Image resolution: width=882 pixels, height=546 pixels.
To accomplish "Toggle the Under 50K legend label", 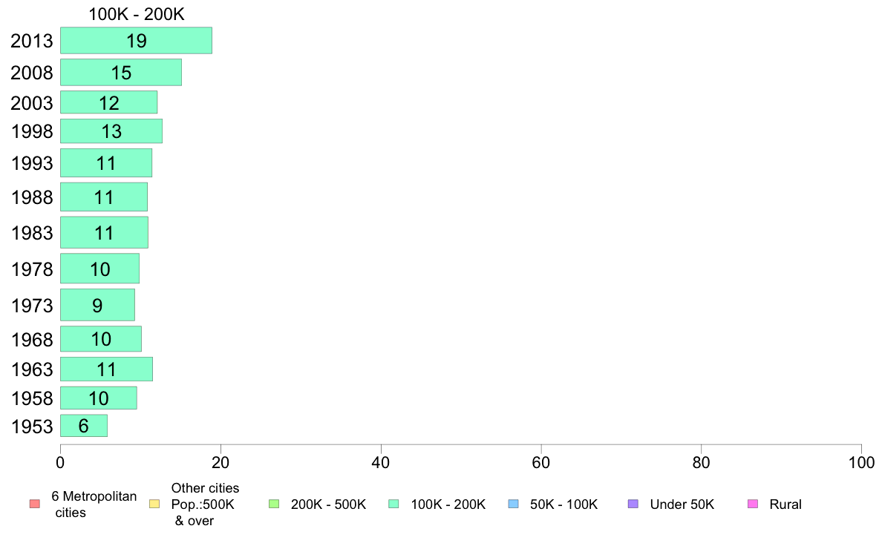I will 682,504.
